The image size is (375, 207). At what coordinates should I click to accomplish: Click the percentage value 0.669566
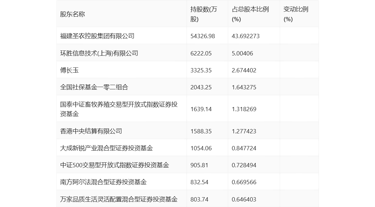click(x=244, y=182)
